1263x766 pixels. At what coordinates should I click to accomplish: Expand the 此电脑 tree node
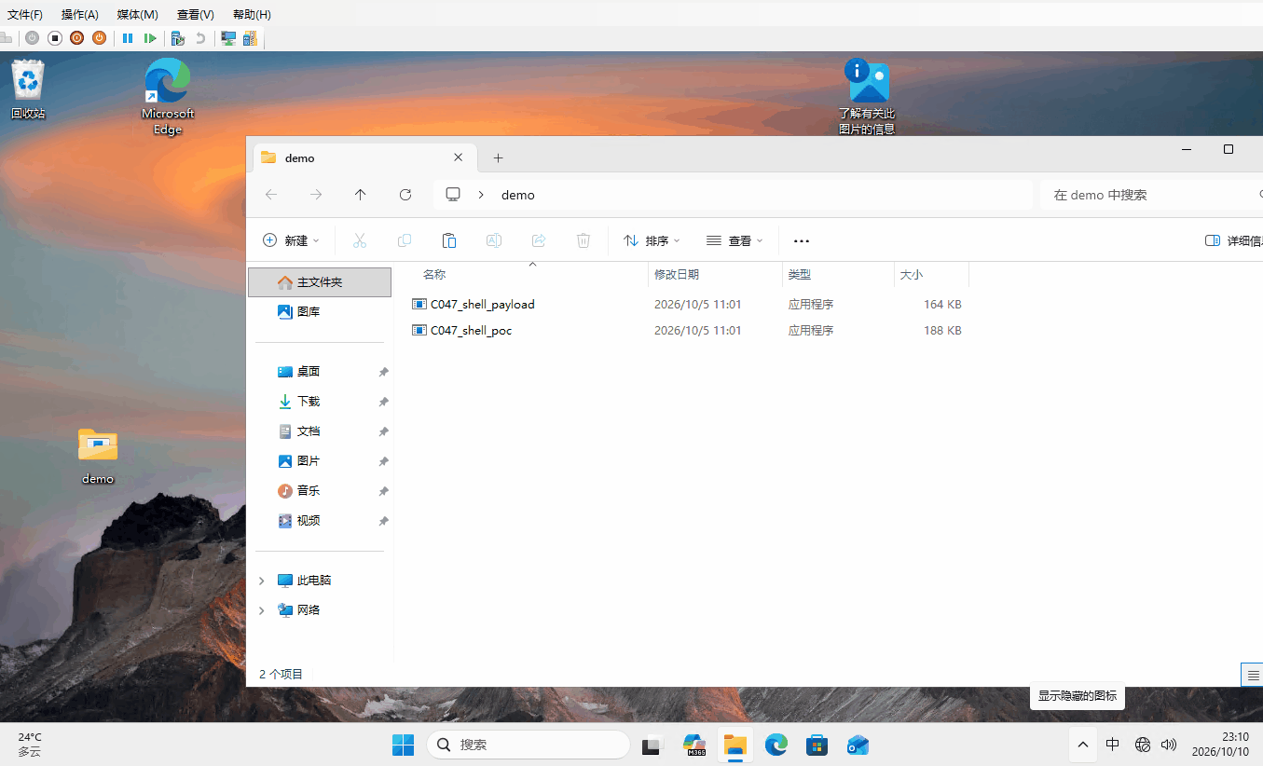(x=262, y=581)
